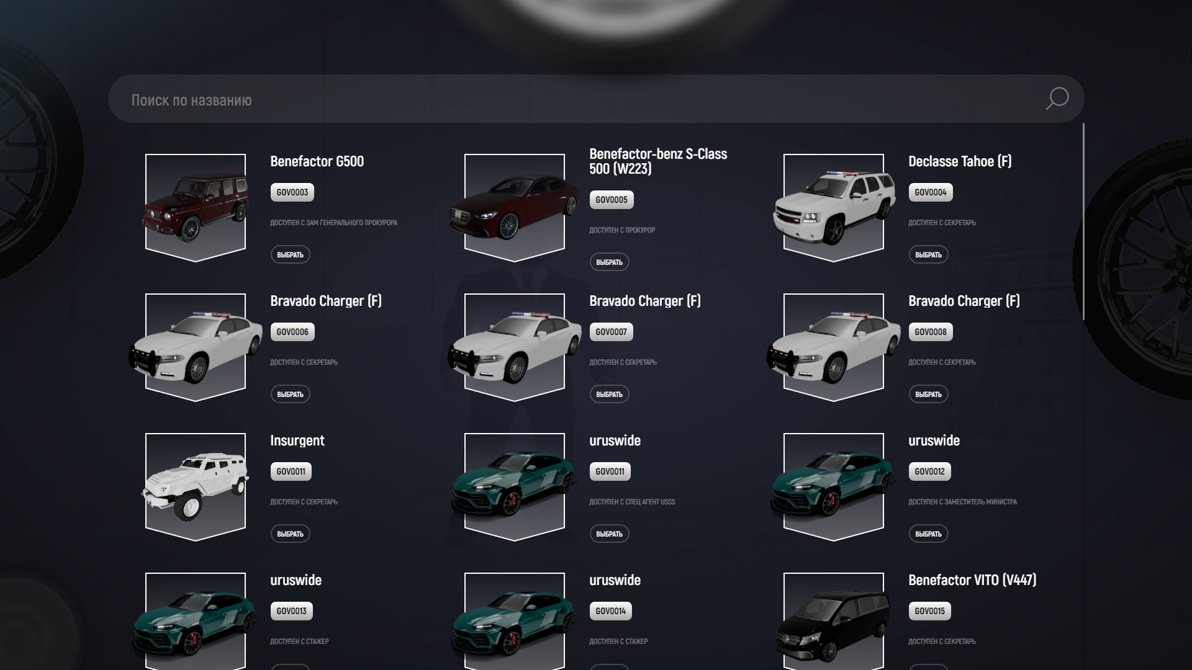Choose the Insurgent via its ВЫБРАТЬ button
The width and height of the screenshot is (1192, 670).
(x=290, y=534)
